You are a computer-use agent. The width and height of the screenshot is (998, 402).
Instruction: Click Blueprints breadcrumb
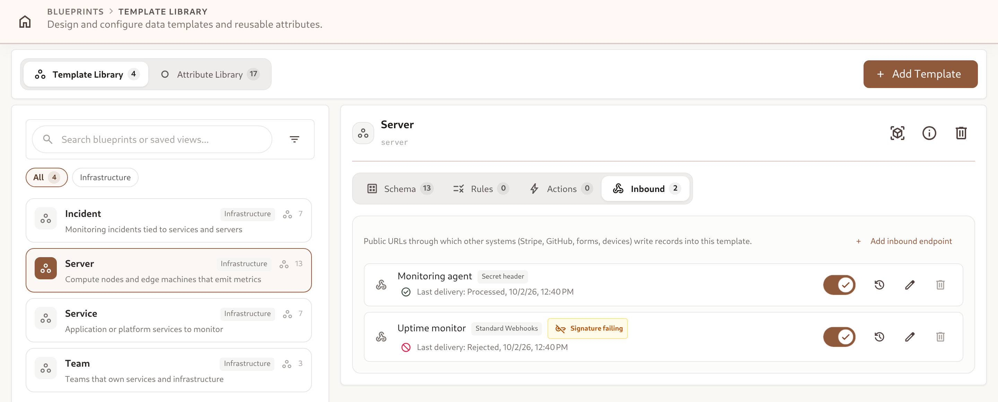[75, 12]
